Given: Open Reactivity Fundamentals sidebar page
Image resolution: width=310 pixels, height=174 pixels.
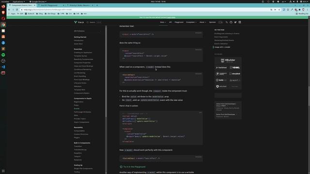Looking at the screenshot, I should click(83, 59).
